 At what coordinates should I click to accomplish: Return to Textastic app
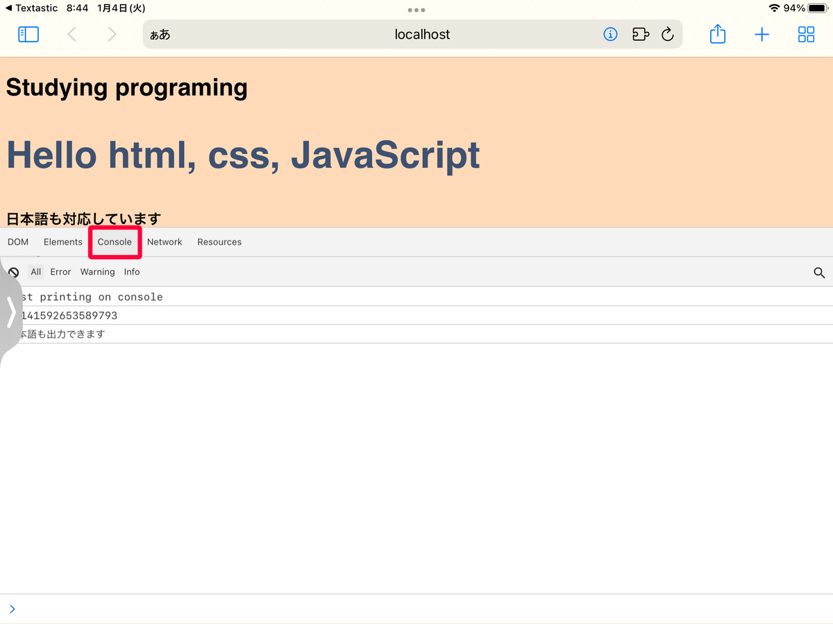coord(31,8)
